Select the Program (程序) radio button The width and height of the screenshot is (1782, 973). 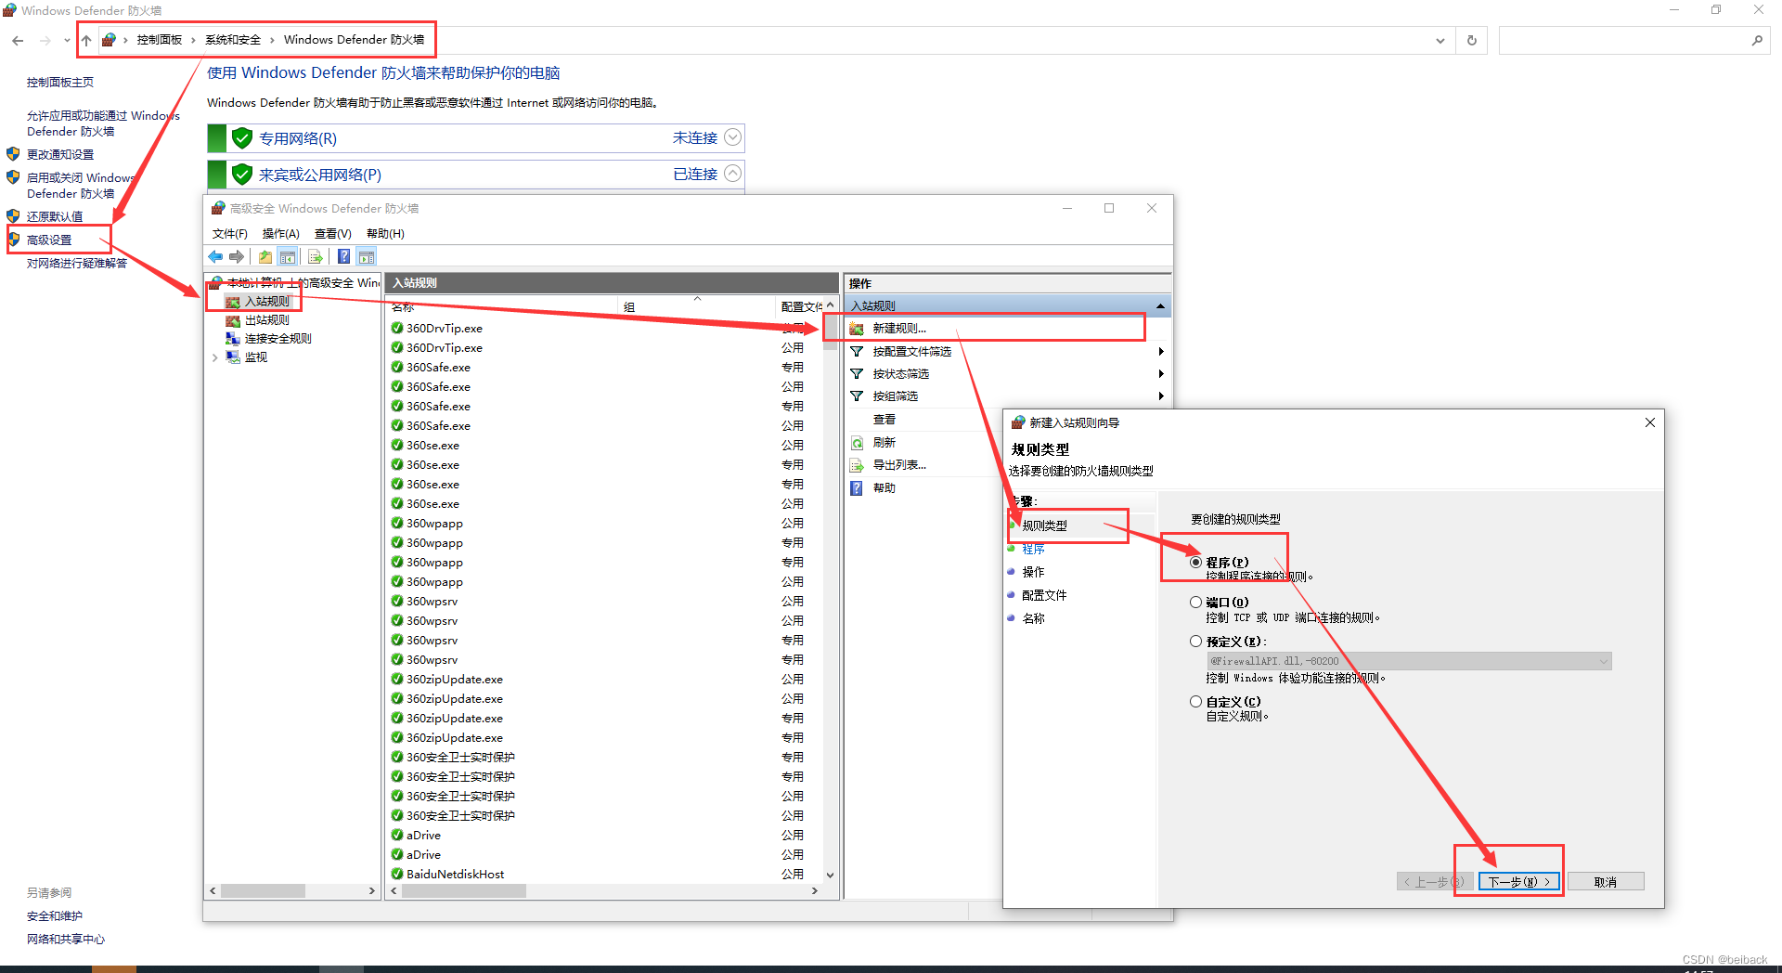[1195, 563]
